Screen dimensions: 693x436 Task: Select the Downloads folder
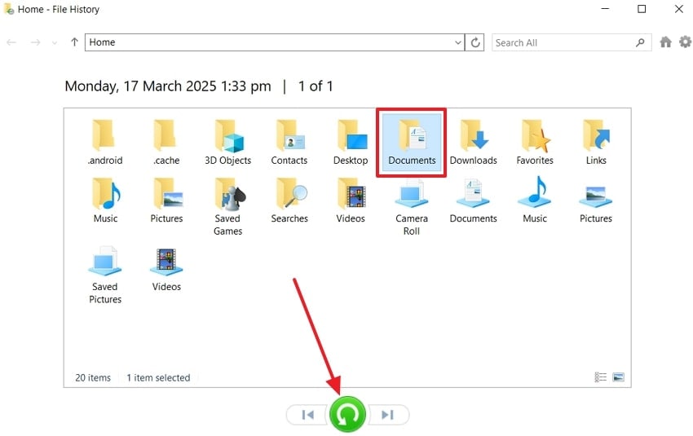[474, 143]
